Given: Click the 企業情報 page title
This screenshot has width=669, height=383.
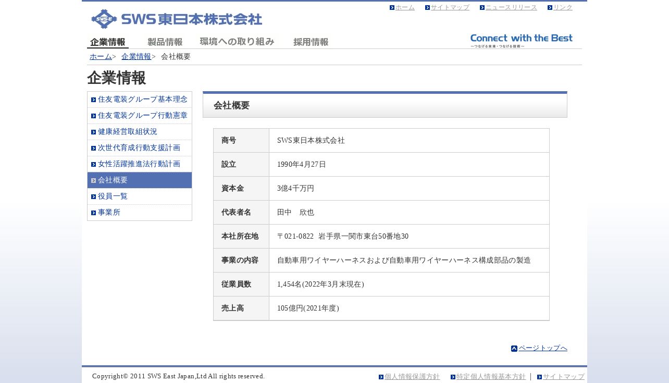Looking at the screenshot, I should click(116, 78).
